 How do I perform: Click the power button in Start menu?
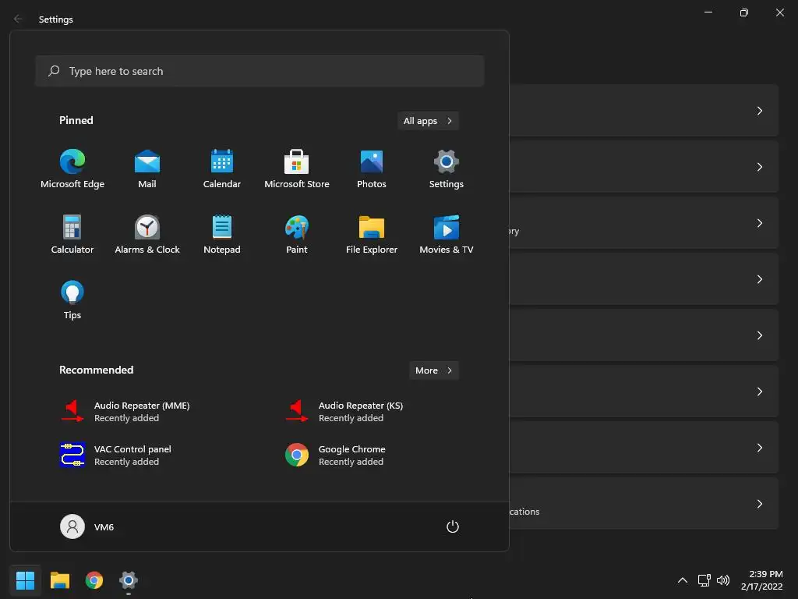pyautogui.click(x=453, y=526)
